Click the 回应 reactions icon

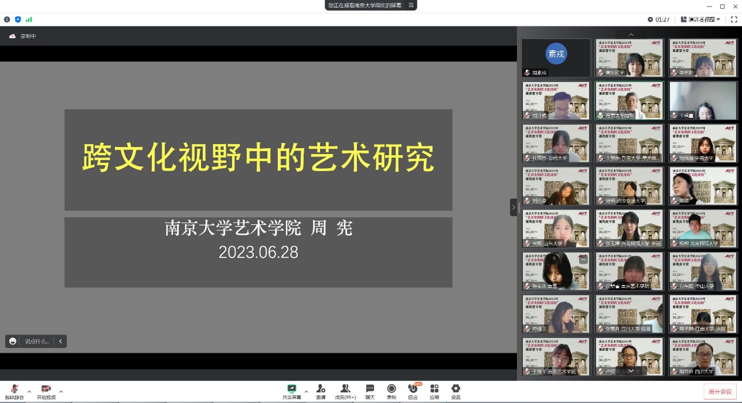tap(413, 391)
